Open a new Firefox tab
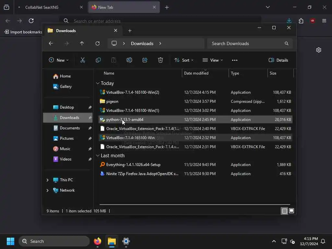Viewport: 332px width, 249px height. (x=167, y=7)
